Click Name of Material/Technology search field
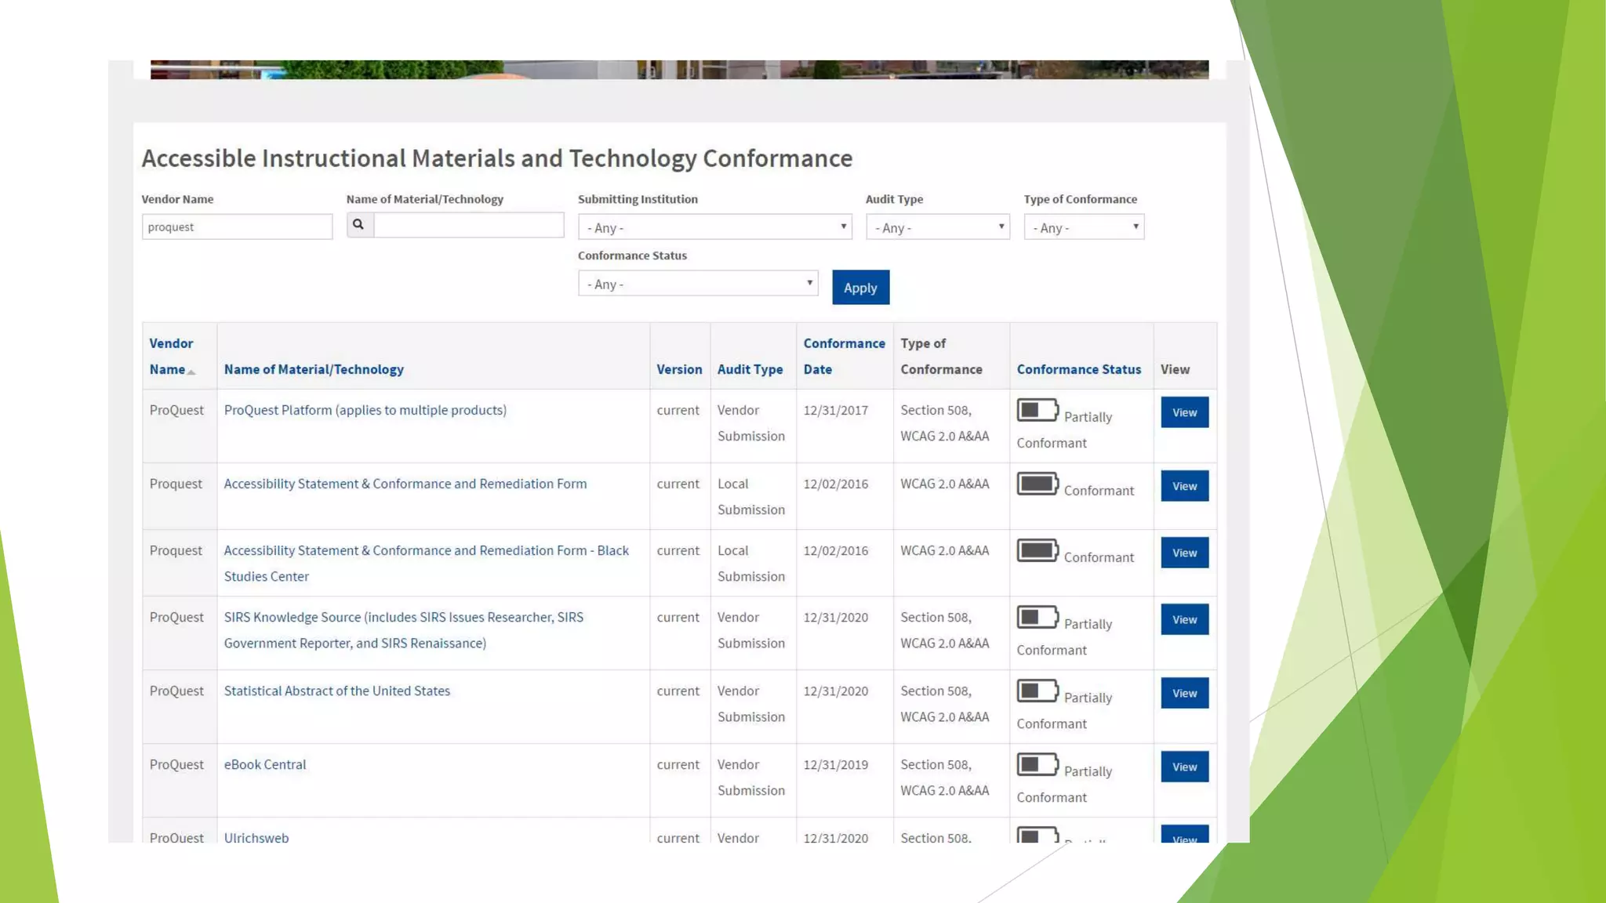Viewport: 1606px width, 903px height. [468, 226]
